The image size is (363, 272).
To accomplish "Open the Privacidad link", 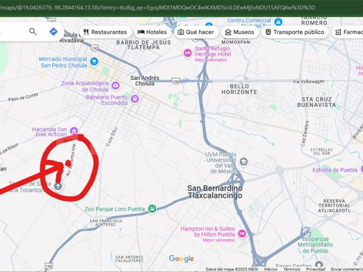I will [315, 269].
